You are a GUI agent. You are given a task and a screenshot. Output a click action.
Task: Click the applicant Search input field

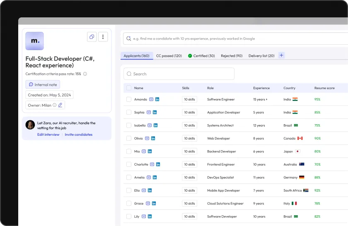179,74
